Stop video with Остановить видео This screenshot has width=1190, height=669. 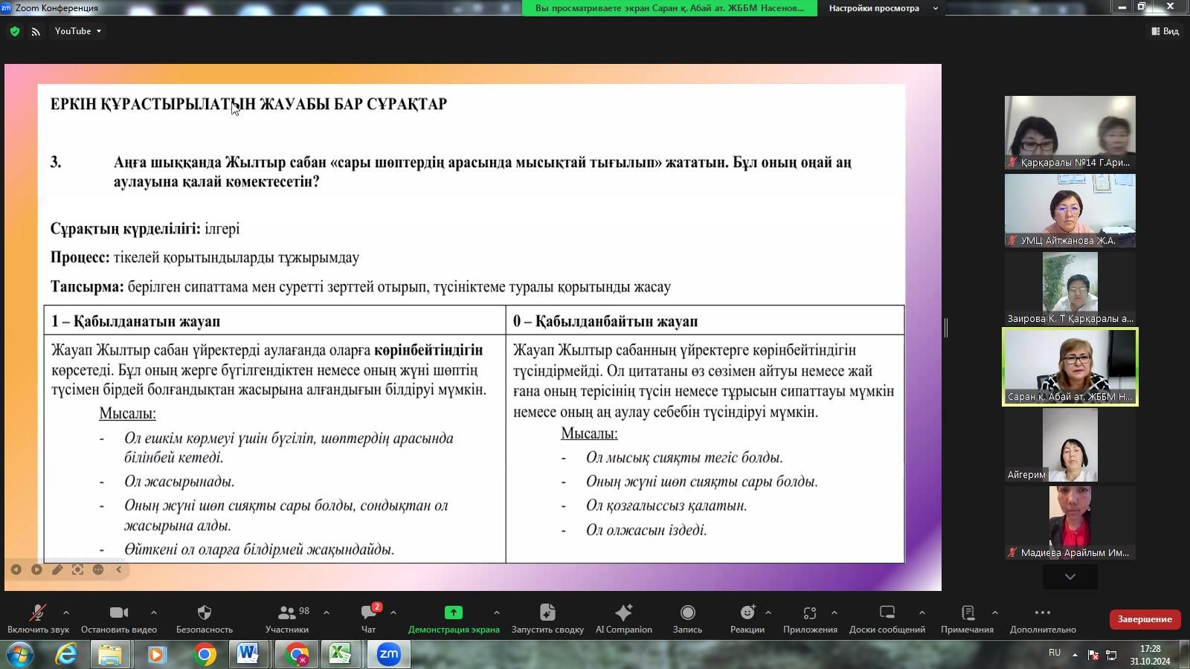tap(118, 613)
